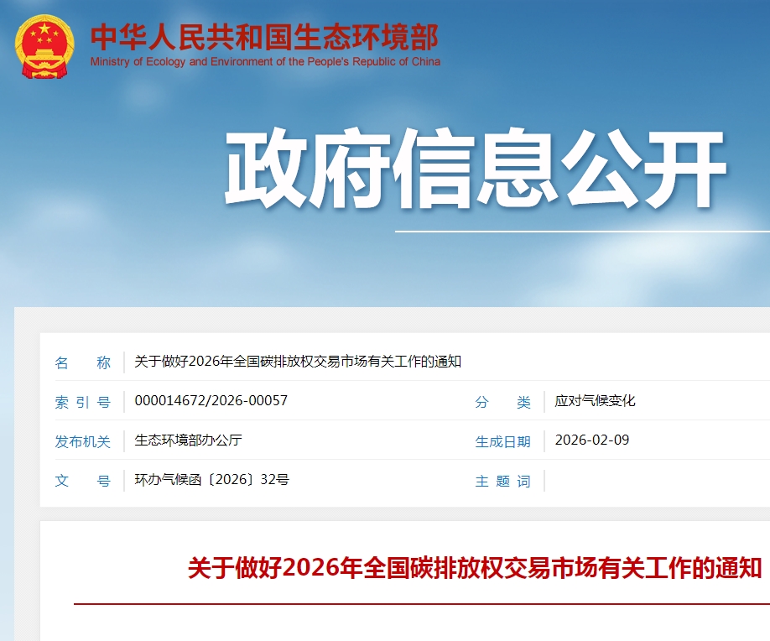Click the 名称 field label

coord(82,362)
